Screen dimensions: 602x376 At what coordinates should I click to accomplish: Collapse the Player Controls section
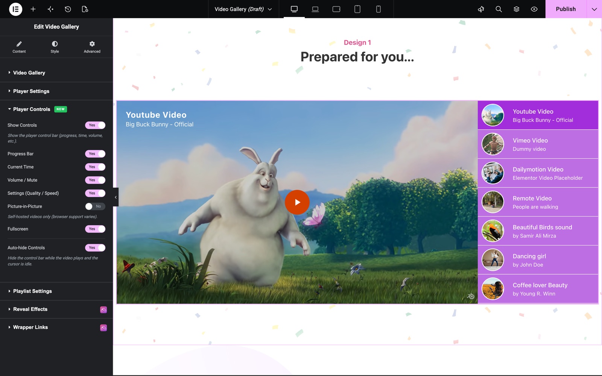point(56,109)
